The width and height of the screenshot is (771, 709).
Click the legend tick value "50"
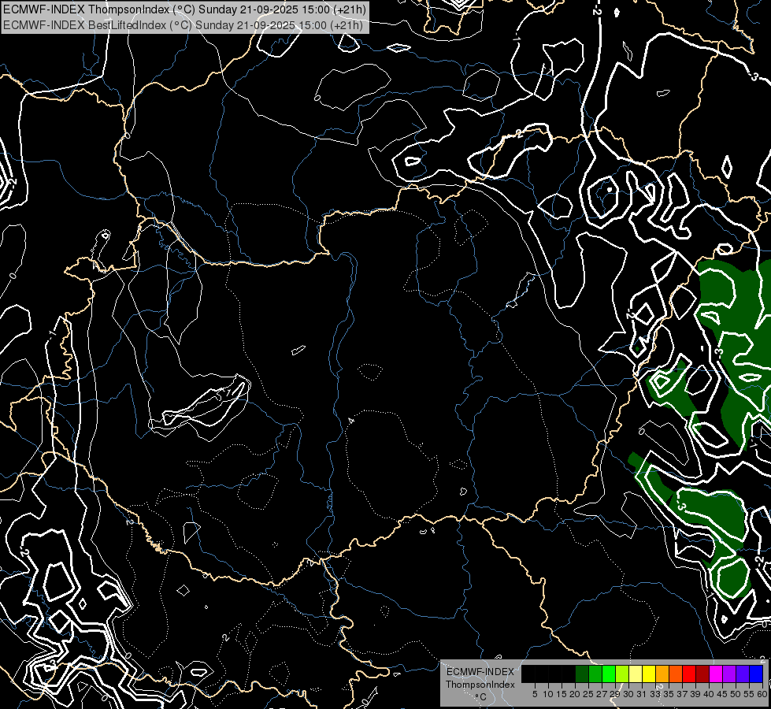[735, 694]
